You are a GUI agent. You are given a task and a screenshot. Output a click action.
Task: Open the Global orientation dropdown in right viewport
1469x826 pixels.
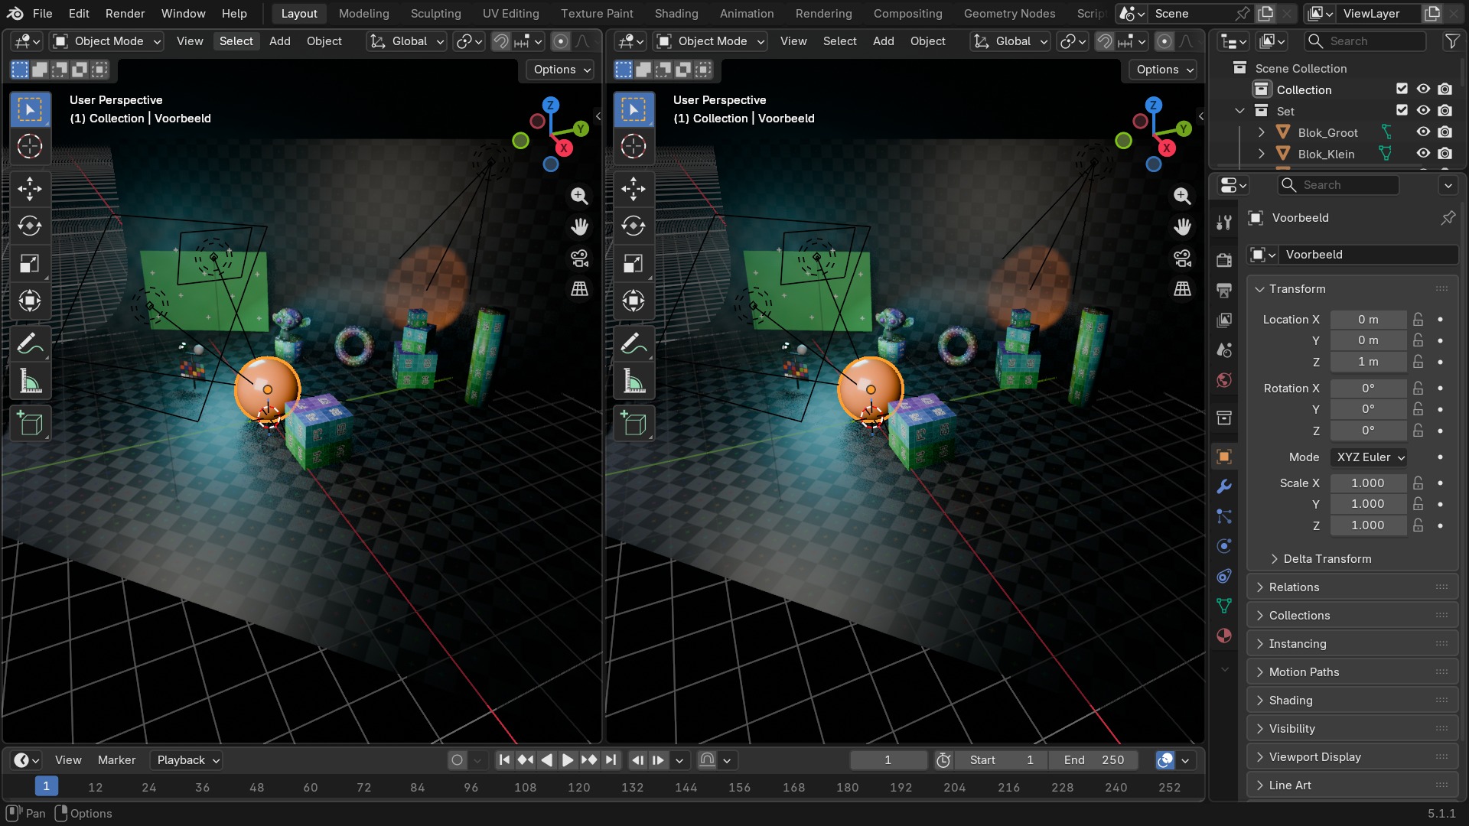[x=1011, y=41]
